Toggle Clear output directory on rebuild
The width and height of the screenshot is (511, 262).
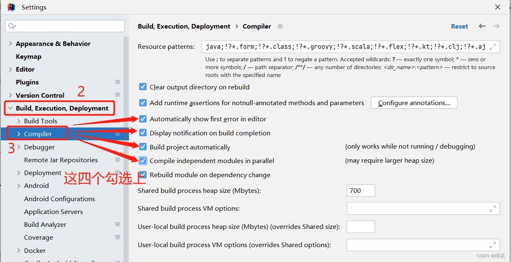click(x=143, y=87)
